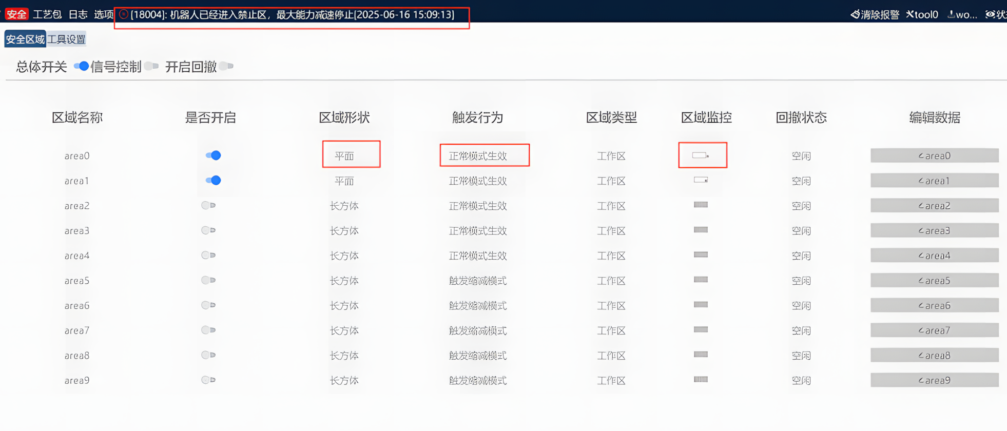This screenshot has width=1007, height=431.
Task: Turn on the 开启回撤 retreat switch
Action: pos(226,66)
